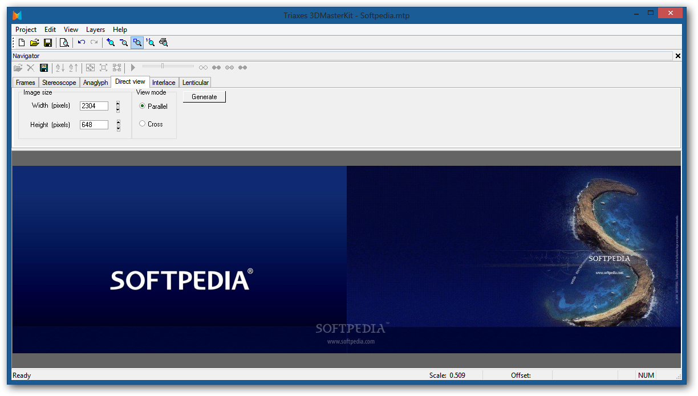Redo using the grayed arrow icon

click(94, 42)
